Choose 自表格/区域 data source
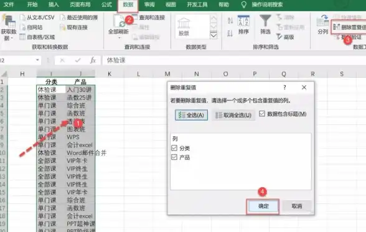Image resolution: width=366 pixels, height=232 pixels. pos(37,37)
